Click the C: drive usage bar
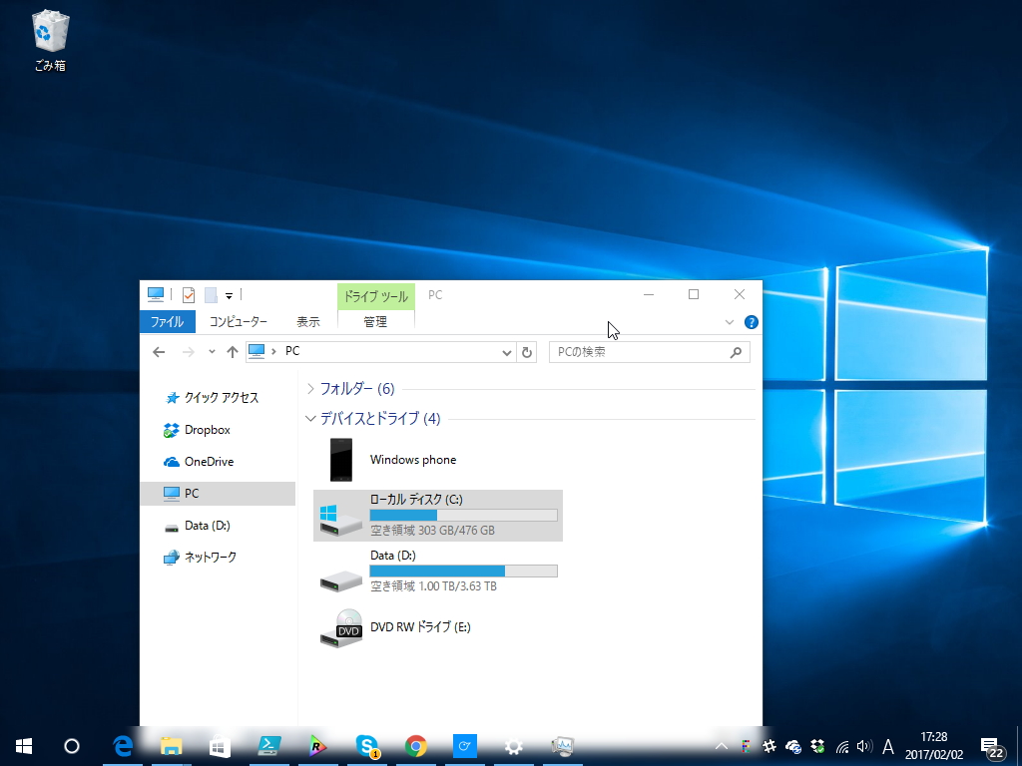 (463, 516)
